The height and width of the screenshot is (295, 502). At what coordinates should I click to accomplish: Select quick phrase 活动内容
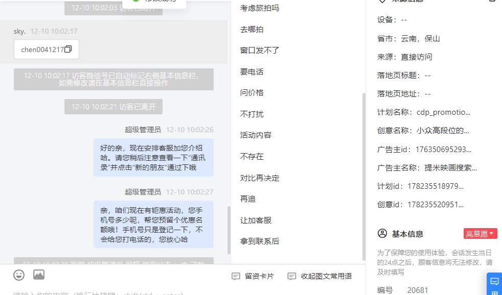256,135
